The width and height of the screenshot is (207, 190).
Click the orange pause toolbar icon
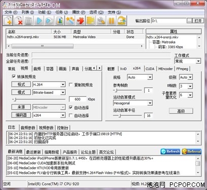tap(111, 20)
